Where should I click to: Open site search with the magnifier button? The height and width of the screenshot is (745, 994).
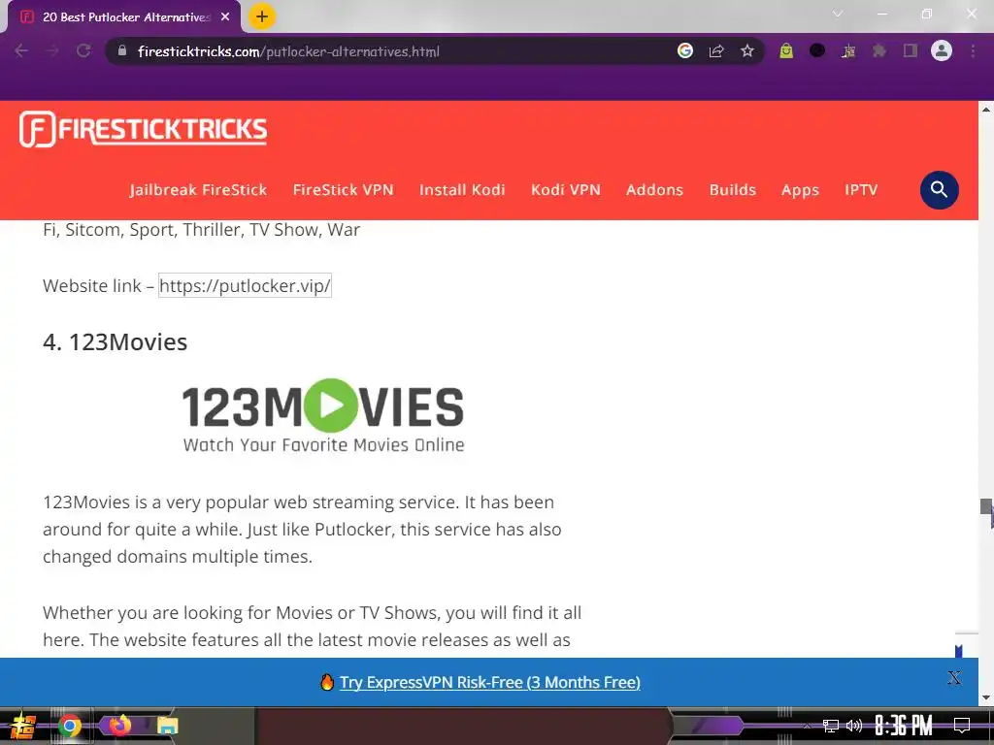[x=939, y=189]
